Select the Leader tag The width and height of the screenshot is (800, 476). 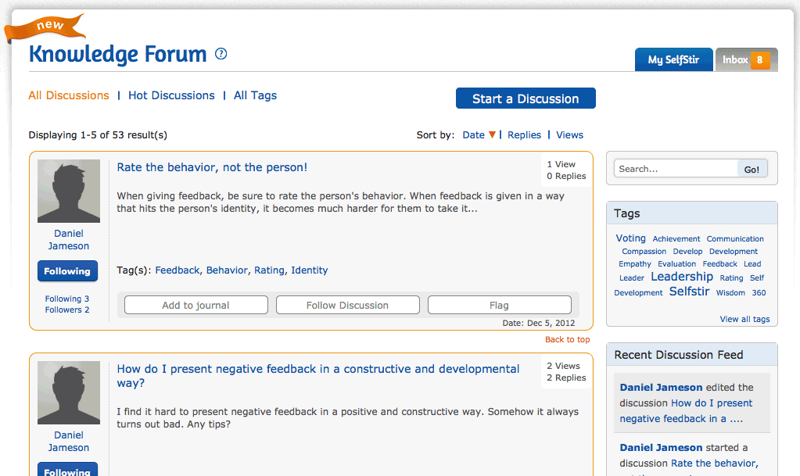(632, 278)
